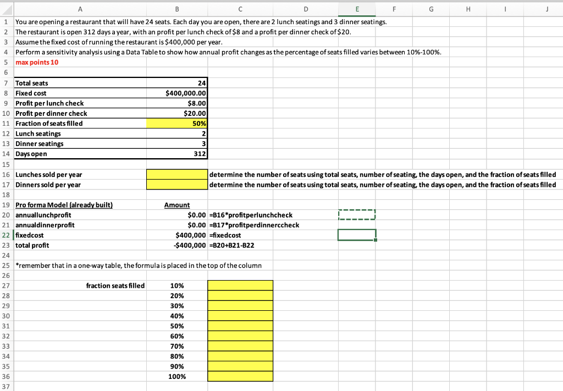Click yellow result cell beside 100%
Screen dimensions: 563x391
(x=240, y=377)
